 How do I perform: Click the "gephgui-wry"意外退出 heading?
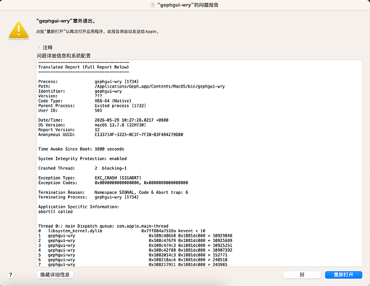coord(66,21)
